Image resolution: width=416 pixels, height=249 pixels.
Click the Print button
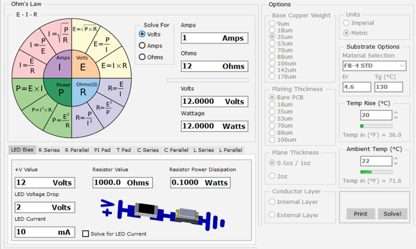pyautogui.click(x=360, y=214)
